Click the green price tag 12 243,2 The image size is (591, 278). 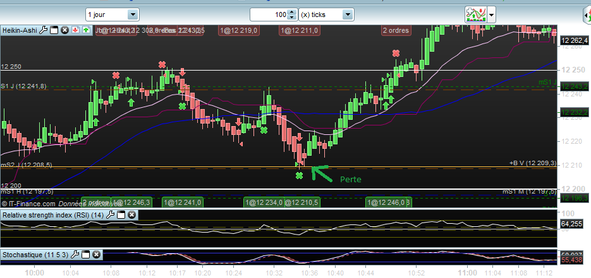[574, 86]
